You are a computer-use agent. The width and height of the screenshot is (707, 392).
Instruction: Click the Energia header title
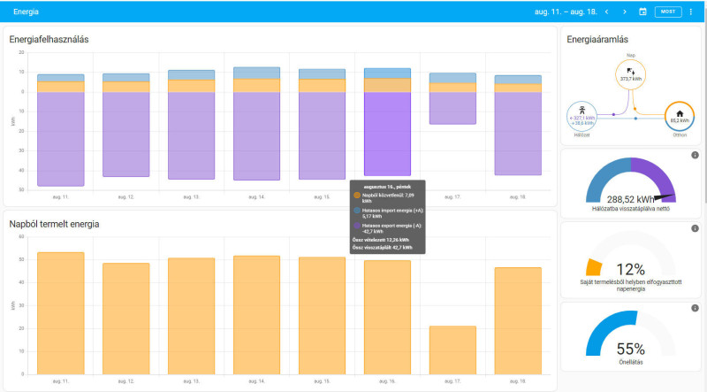pyautogui.click(x=26, y=12)
